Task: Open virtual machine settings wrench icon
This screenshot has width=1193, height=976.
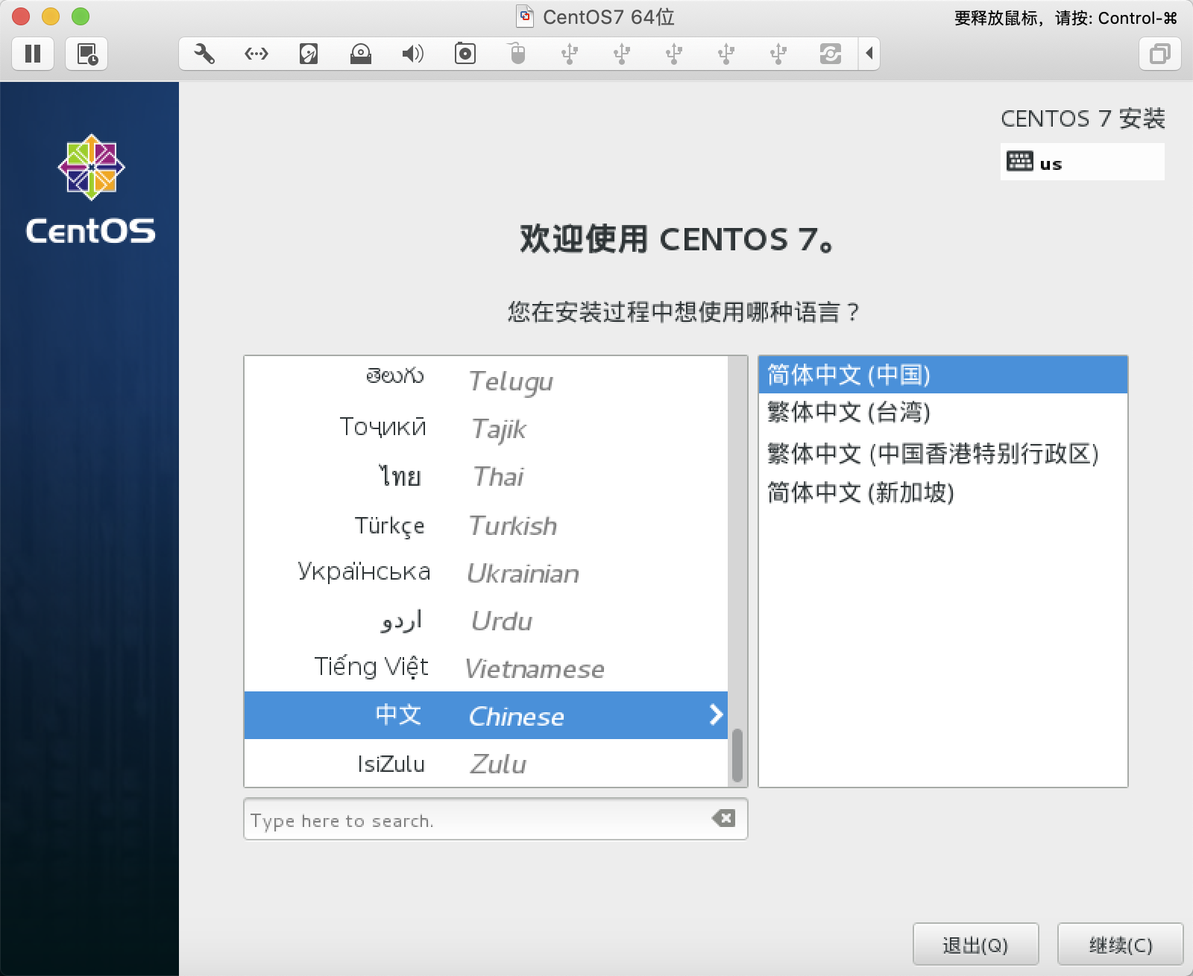Action: [204, 54]
